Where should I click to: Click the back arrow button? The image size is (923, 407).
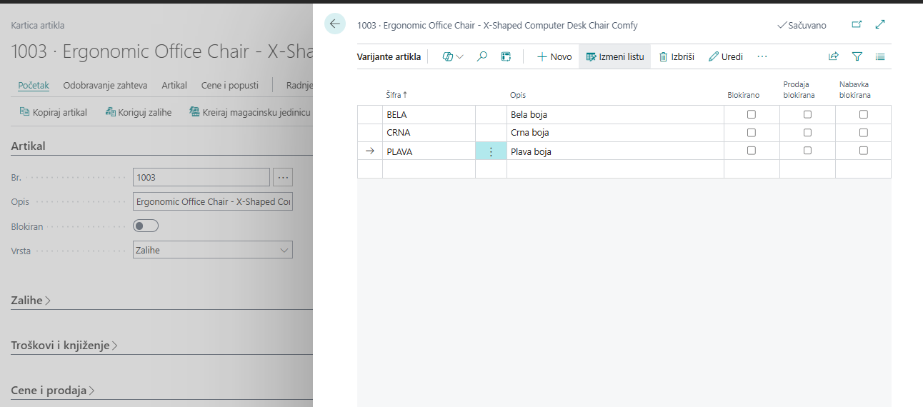[334, 24]
